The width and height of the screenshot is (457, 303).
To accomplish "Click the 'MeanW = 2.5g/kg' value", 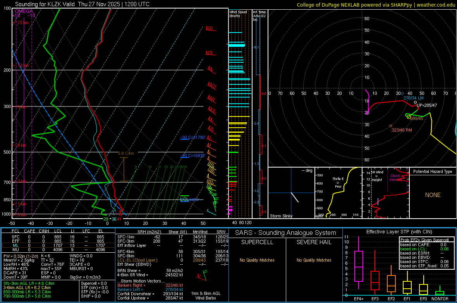I will click(19, 260).
